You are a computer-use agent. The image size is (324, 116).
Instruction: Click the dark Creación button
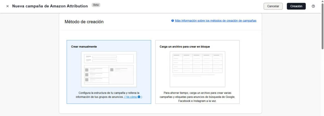[x=296, y=6]
